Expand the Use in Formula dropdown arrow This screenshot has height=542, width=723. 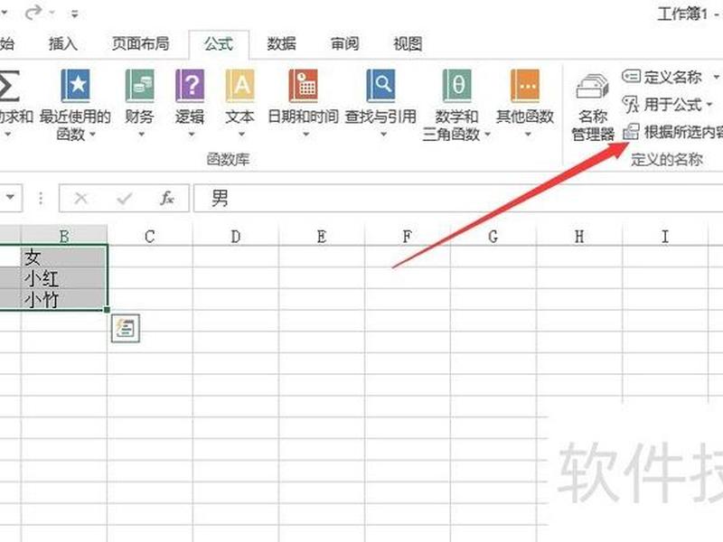709,105
